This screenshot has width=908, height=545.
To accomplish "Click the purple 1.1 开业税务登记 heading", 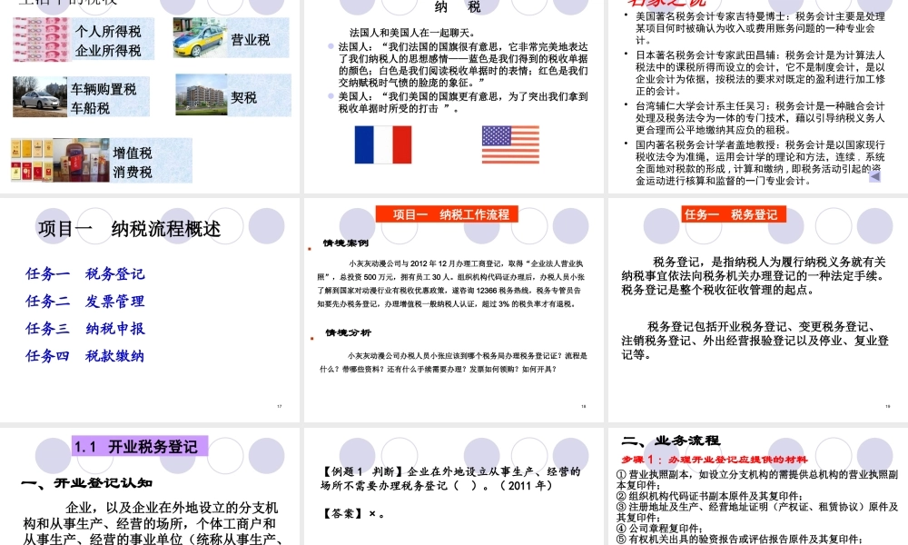I will (140, 447).
